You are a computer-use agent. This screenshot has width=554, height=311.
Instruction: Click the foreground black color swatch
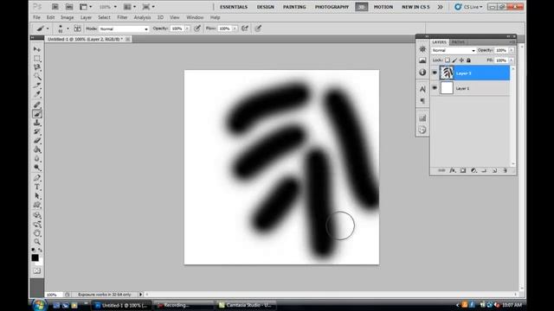[35, 257]
